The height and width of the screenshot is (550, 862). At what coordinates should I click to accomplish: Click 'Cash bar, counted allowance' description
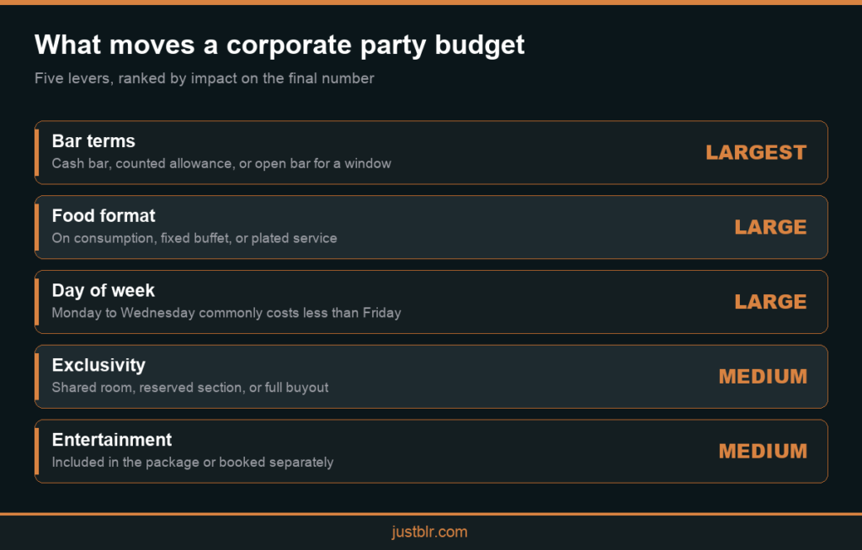click(x=221, y=164)
